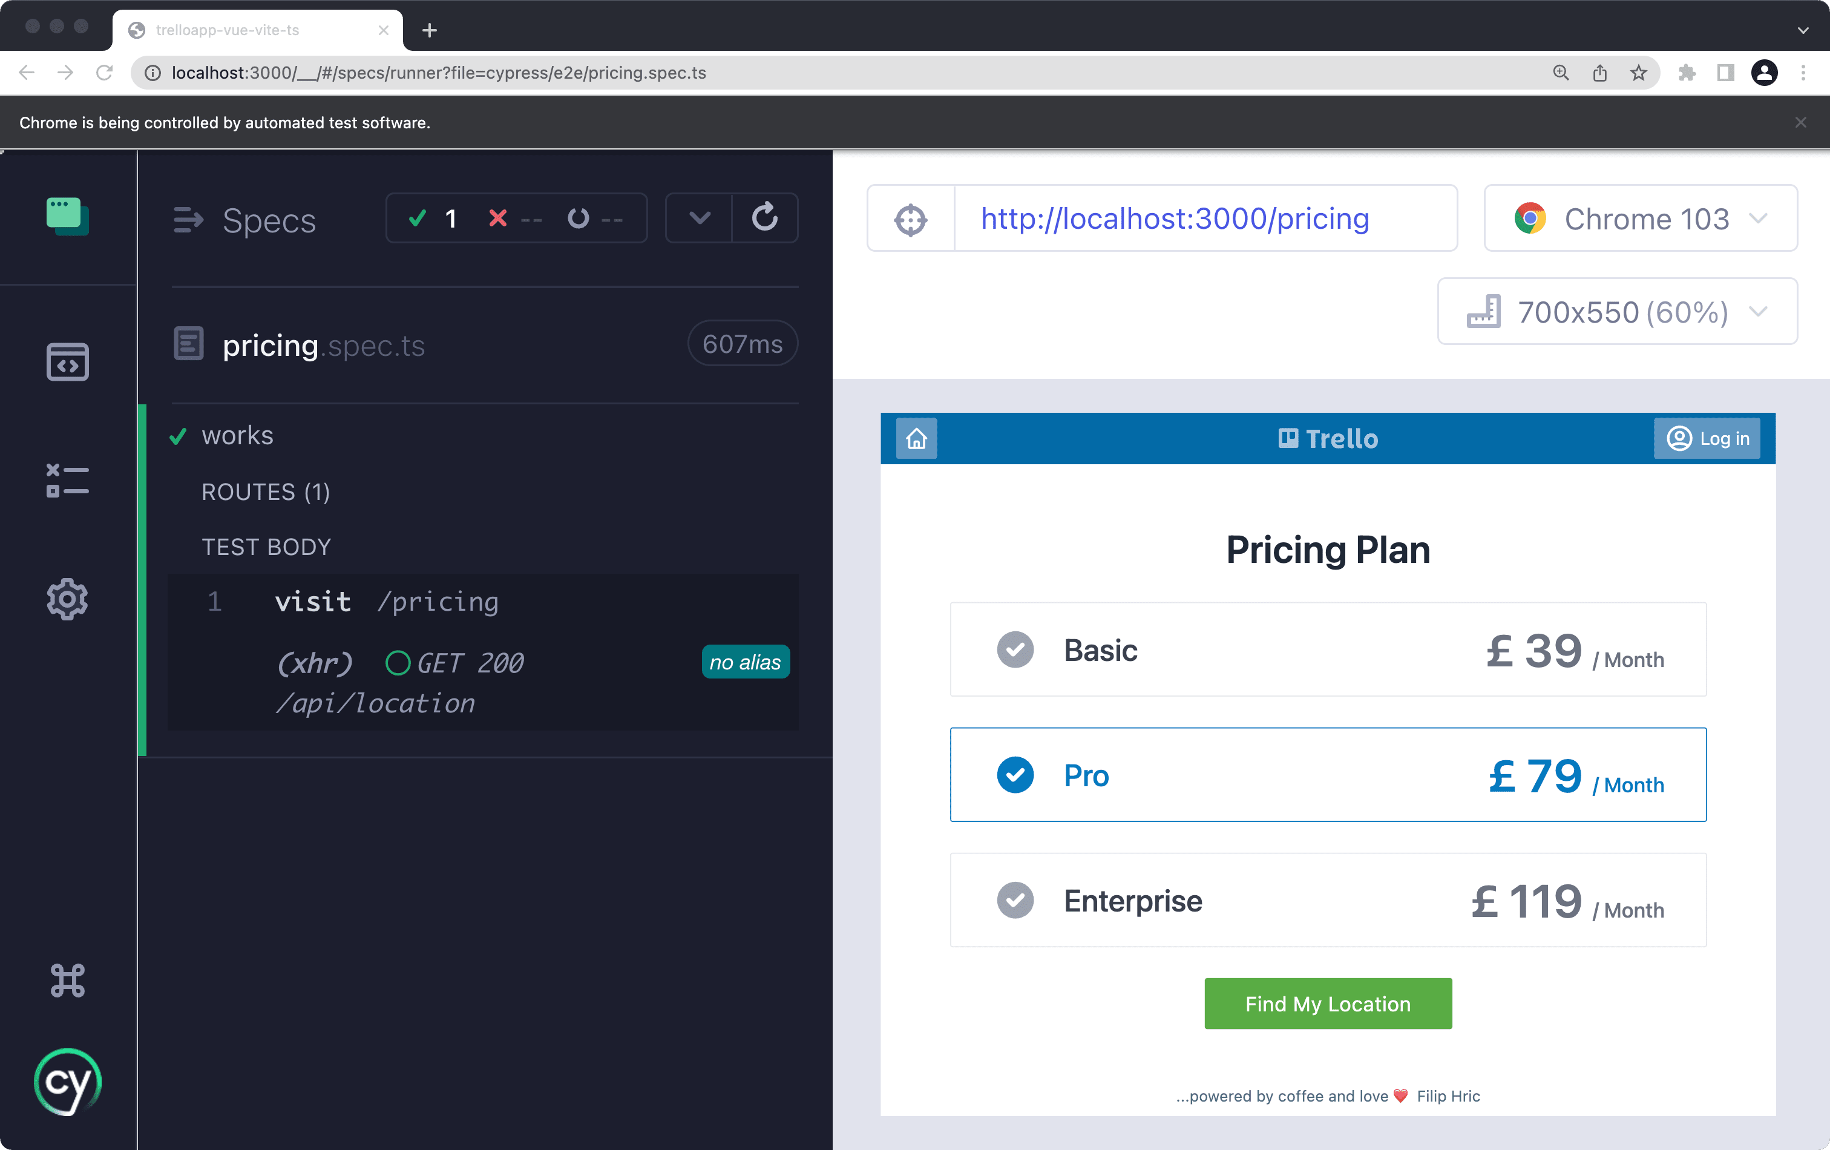Click the Trello home icon

pyautogui.click(x=917, y=439)
